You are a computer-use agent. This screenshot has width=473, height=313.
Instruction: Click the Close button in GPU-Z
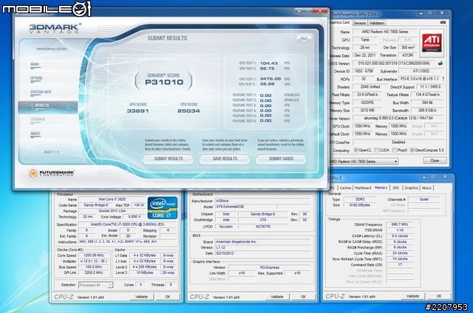(435, 161)
